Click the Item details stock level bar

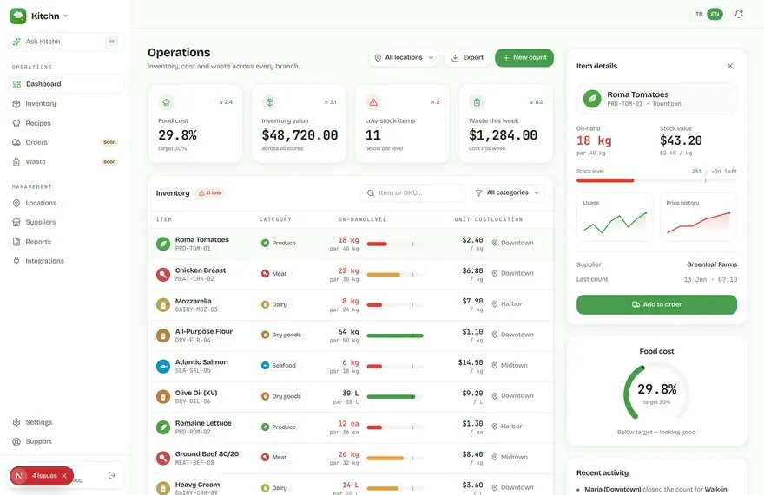656,180
